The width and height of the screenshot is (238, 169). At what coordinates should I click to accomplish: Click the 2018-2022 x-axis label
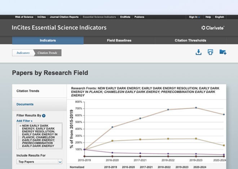[x=168, y=160]
